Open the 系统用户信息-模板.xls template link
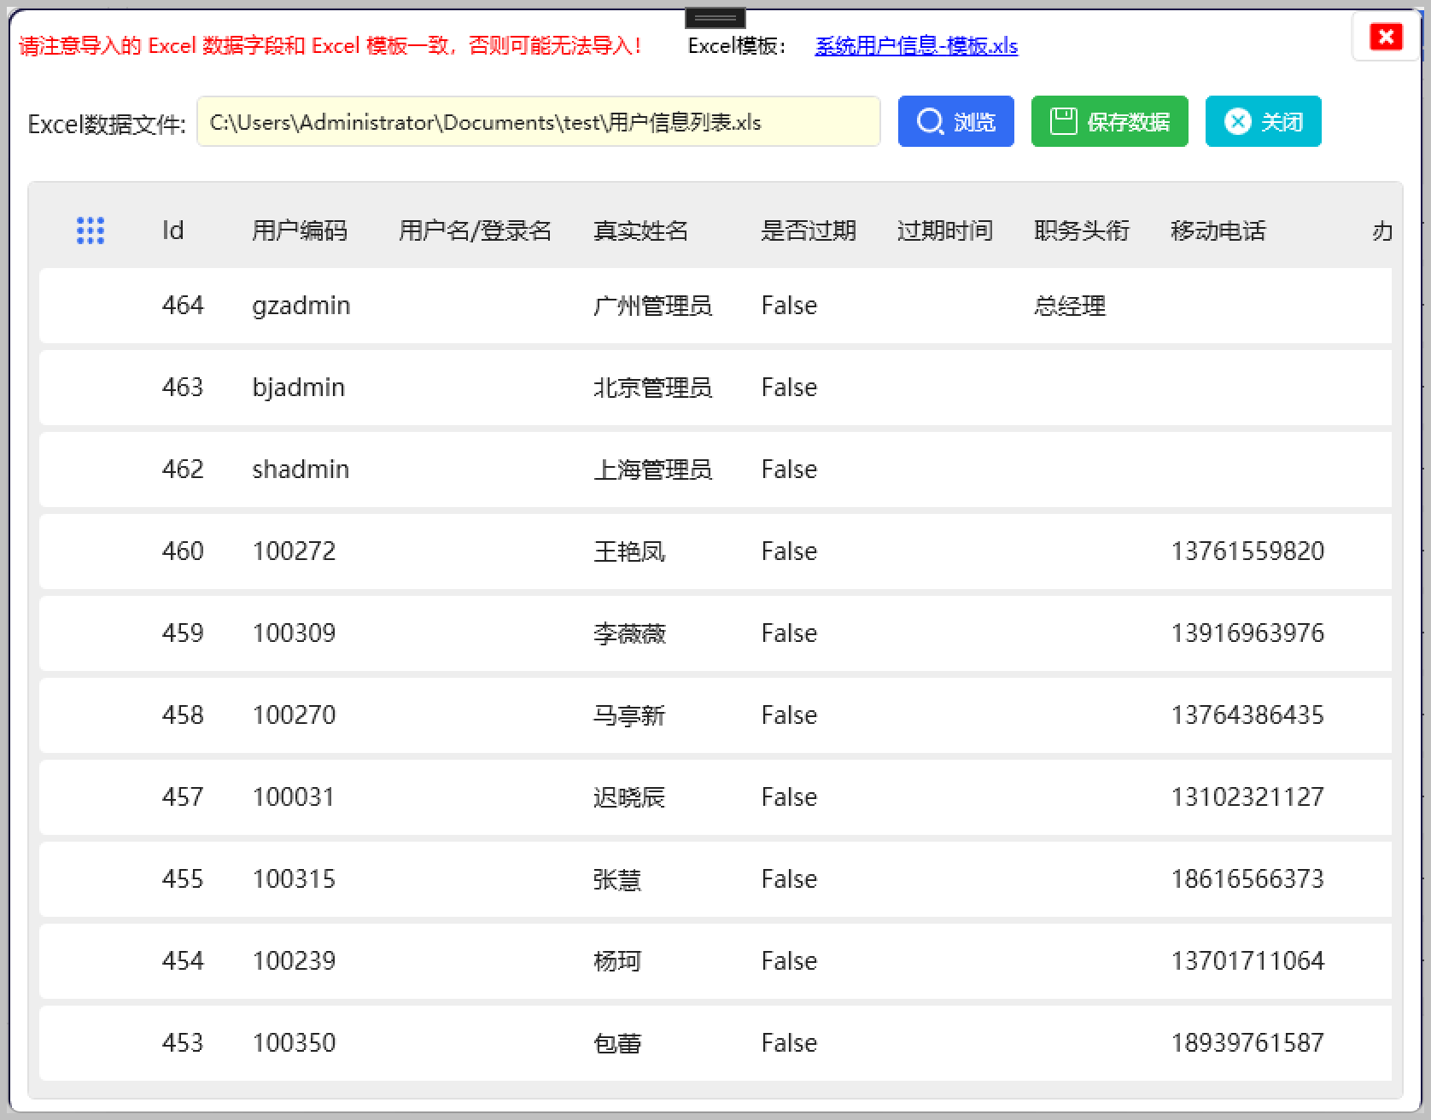Image resolution: width=1431 pixels, height=1120 pixels. 916,46
